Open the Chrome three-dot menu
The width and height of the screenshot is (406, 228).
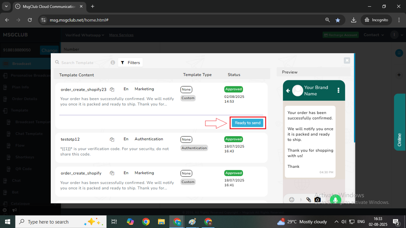[399, 20]
